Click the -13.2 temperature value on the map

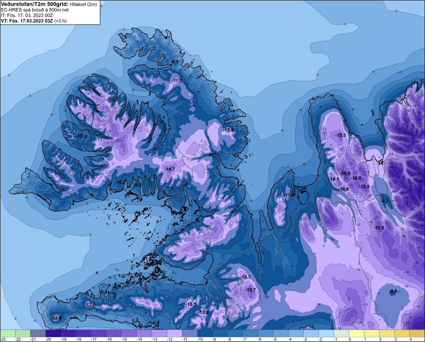203,312
